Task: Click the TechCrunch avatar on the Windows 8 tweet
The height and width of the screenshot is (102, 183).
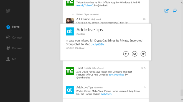Action: tap(70, 3)
